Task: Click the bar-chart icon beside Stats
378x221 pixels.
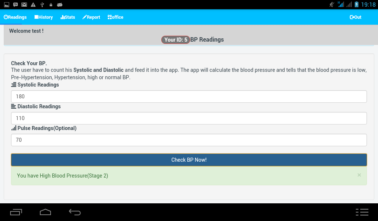Action: click(x=62, y=17)
